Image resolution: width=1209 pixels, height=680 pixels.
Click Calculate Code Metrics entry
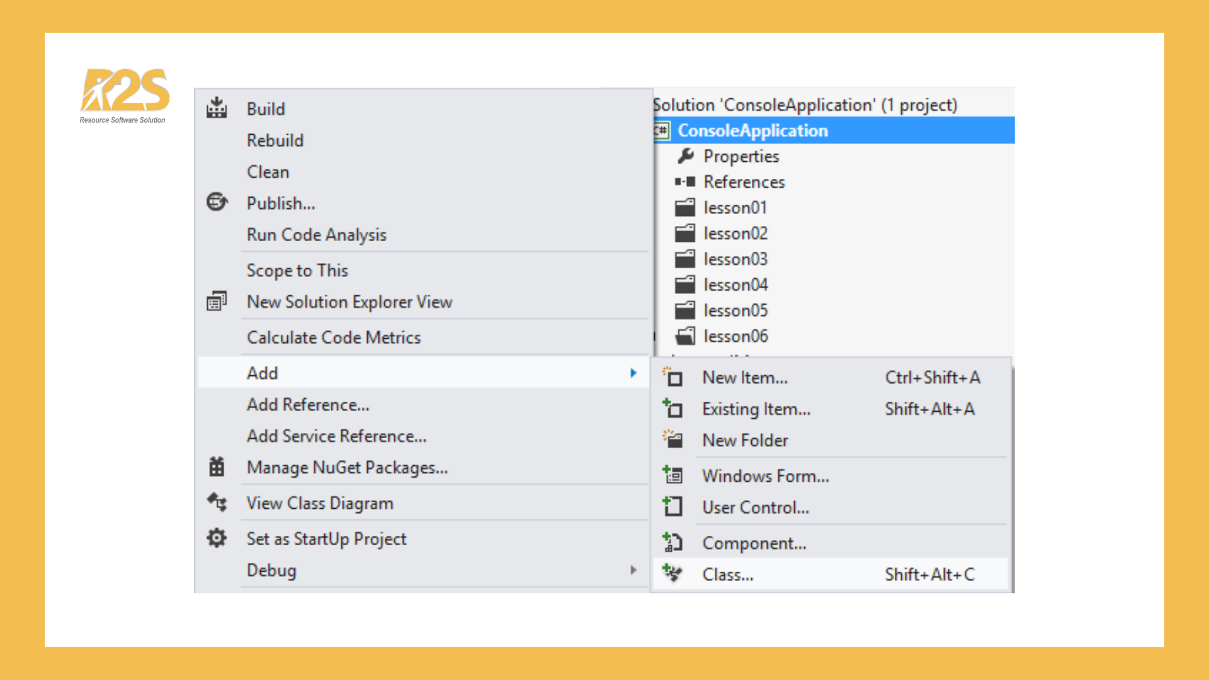click(x=333, y=337)
